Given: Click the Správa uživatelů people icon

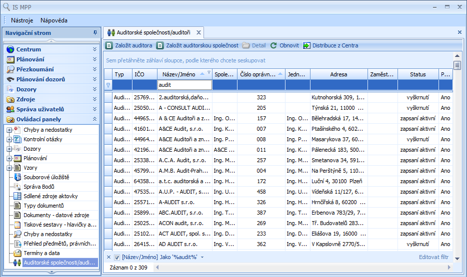Looking at the screenshot, I should pos(10,109).
